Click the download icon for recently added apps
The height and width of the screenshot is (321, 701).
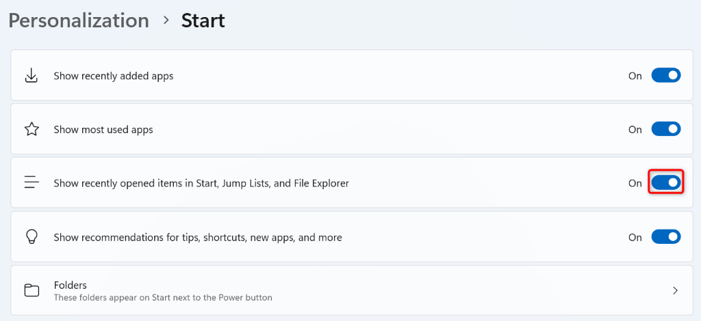[31, 76]
